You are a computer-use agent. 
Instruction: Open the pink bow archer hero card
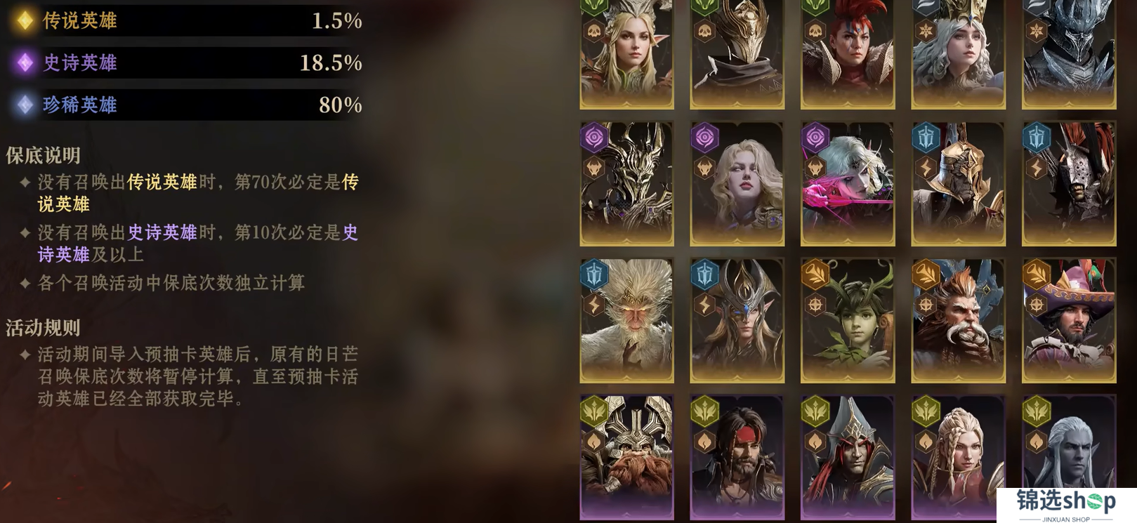tap(848, 184)
